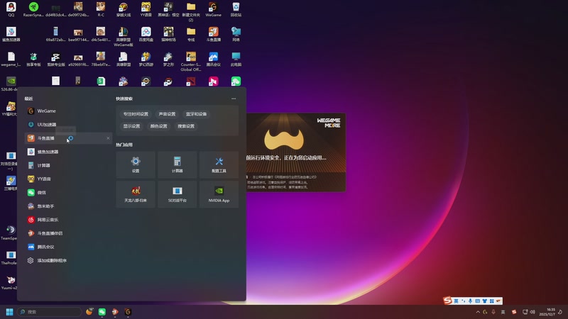The width and height of the screenshot is (568, 319).
Task: Open 斗鱼直播伴侣 in the recent list
Action: click(68, 233)
